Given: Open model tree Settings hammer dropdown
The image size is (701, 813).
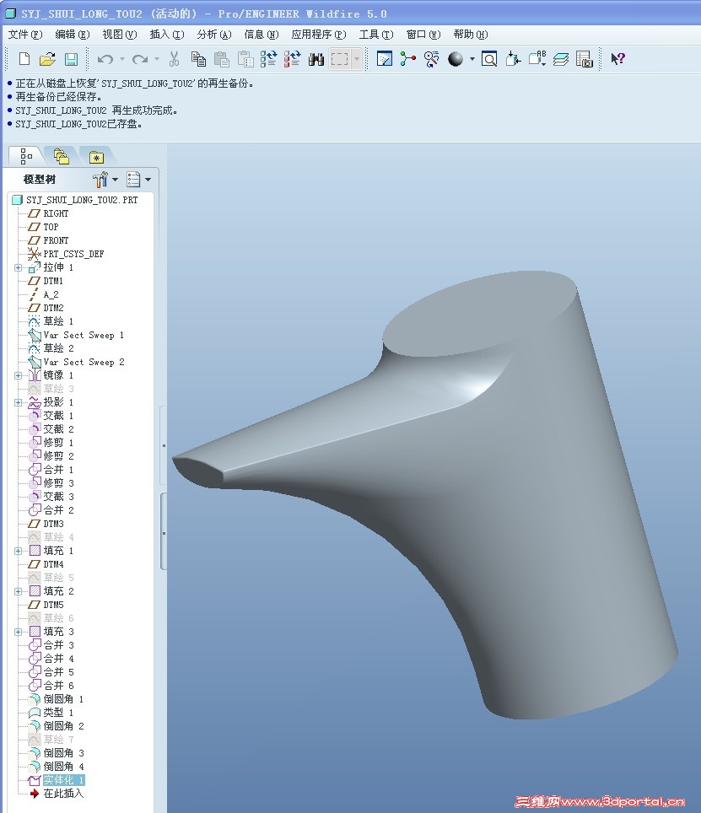Looking at the screenshot, I should [x=105, y=180].
